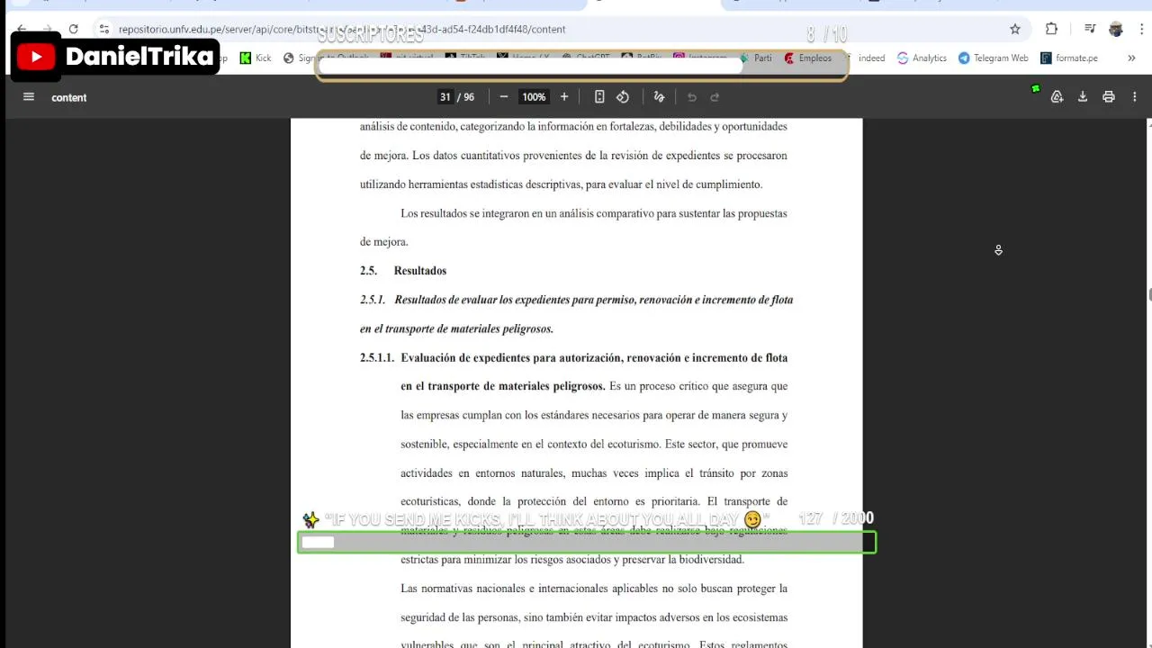The image size is (1152, 648).
Task: Open the formate.pe bookmark
Action: point(1069,58)
